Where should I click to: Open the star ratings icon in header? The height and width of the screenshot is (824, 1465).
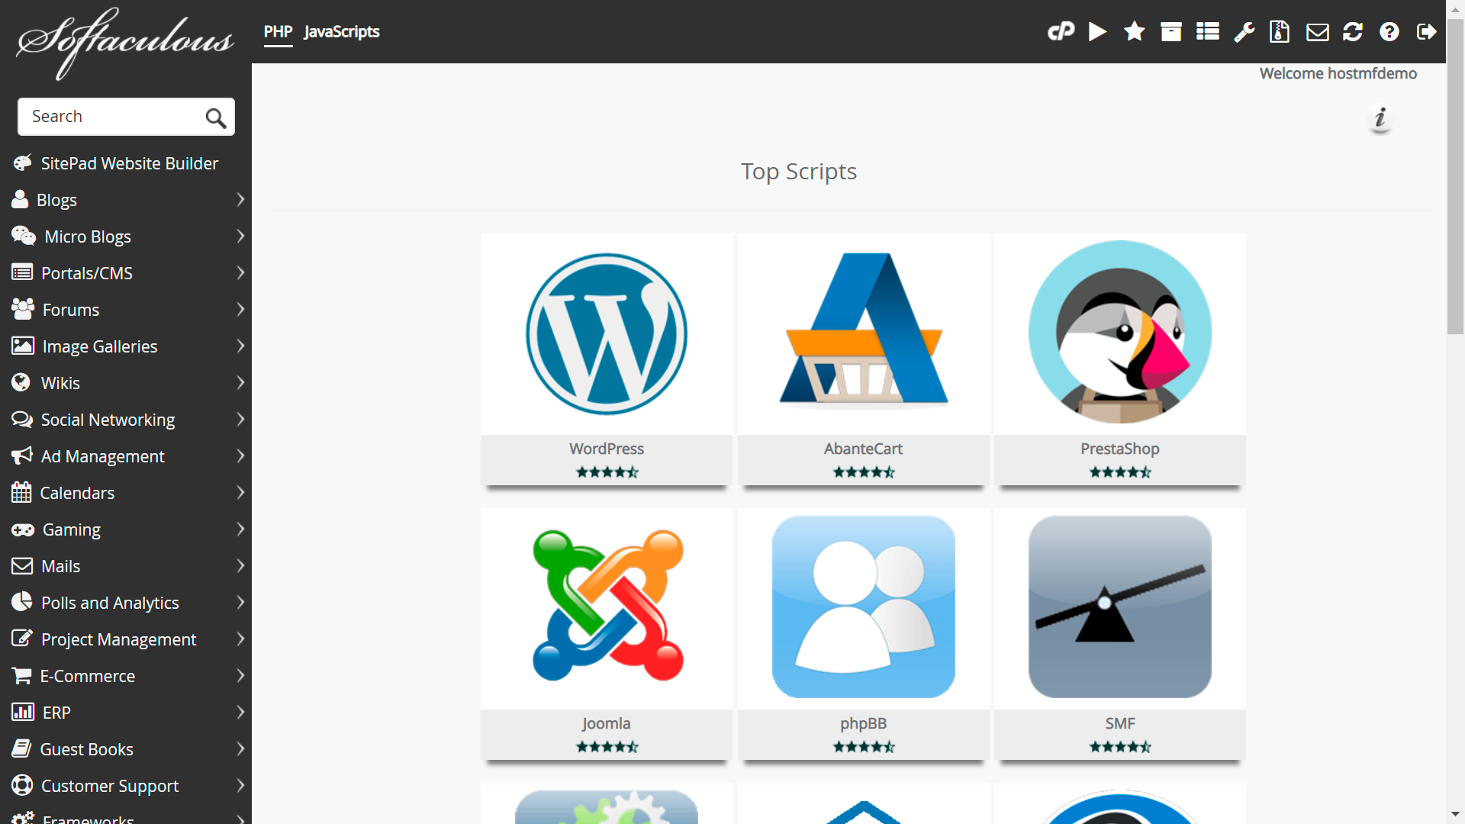pos(1135,31)
